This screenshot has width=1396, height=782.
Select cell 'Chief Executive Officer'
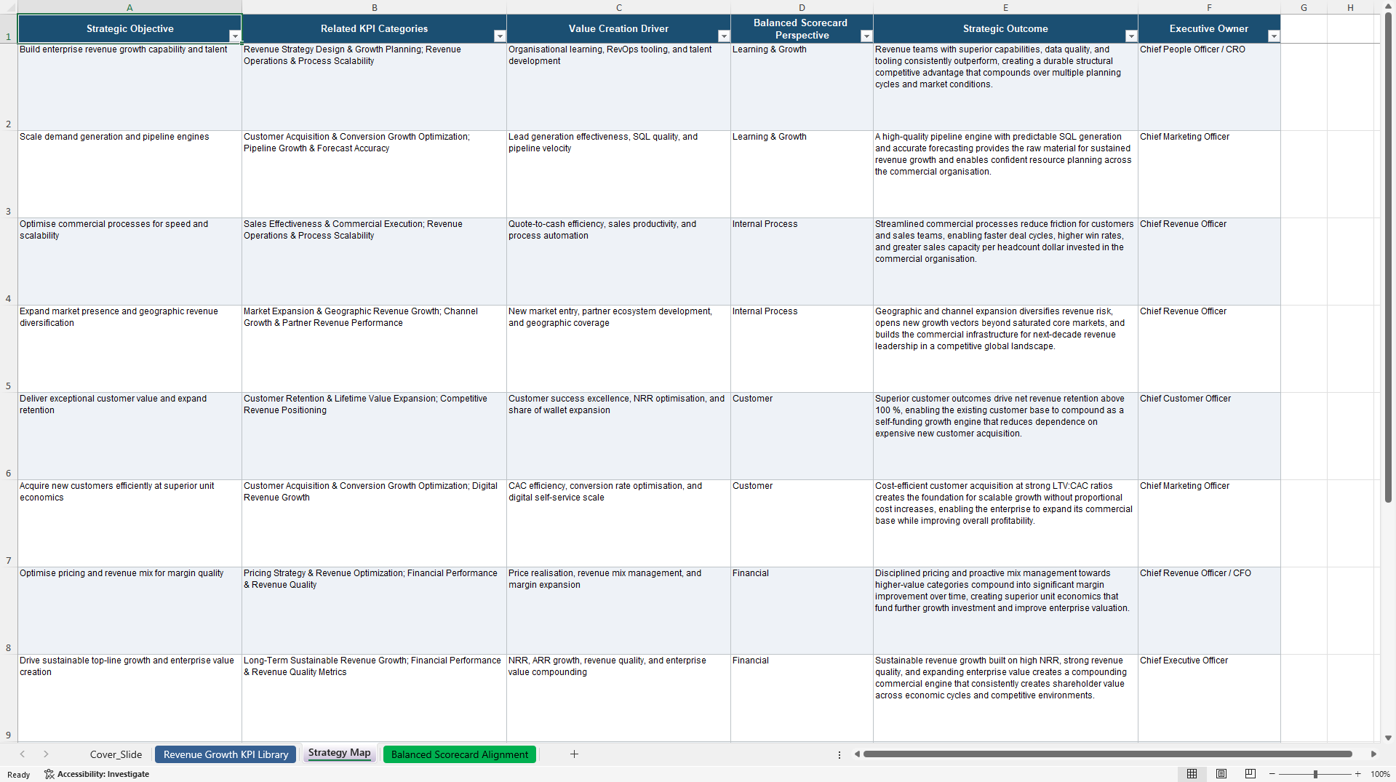pyautogui.click(x=1209, y=698)
